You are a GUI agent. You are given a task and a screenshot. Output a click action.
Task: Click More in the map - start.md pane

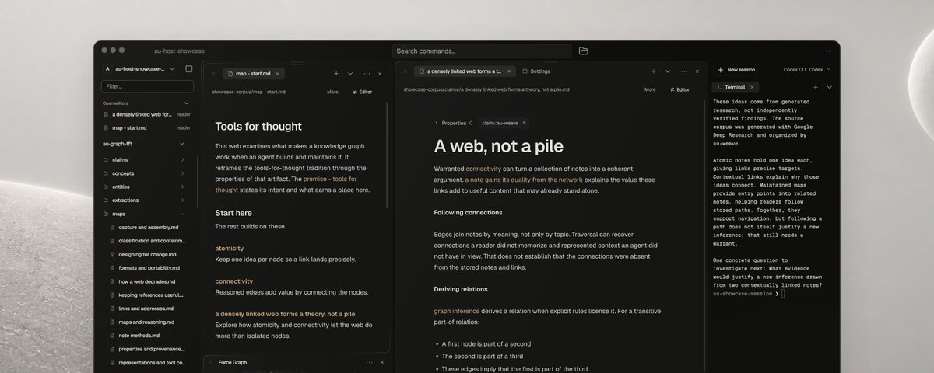coord(332,92)
